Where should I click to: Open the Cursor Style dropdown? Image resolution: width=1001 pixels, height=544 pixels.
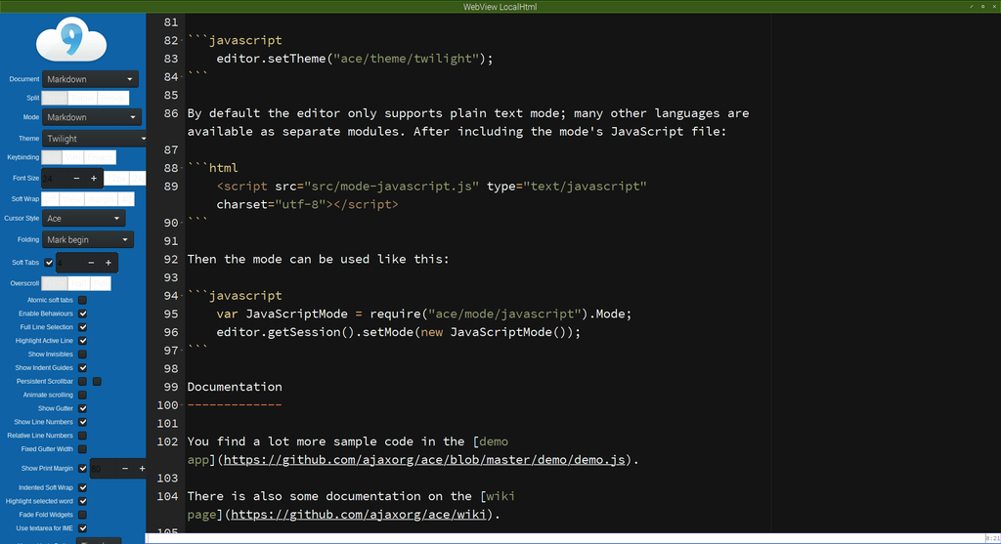(x=84, y=218)
